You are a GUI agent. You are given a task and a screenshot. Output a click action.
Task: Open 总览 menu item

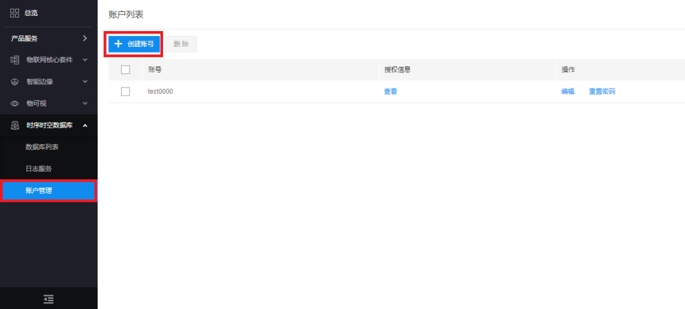[31, 13]
